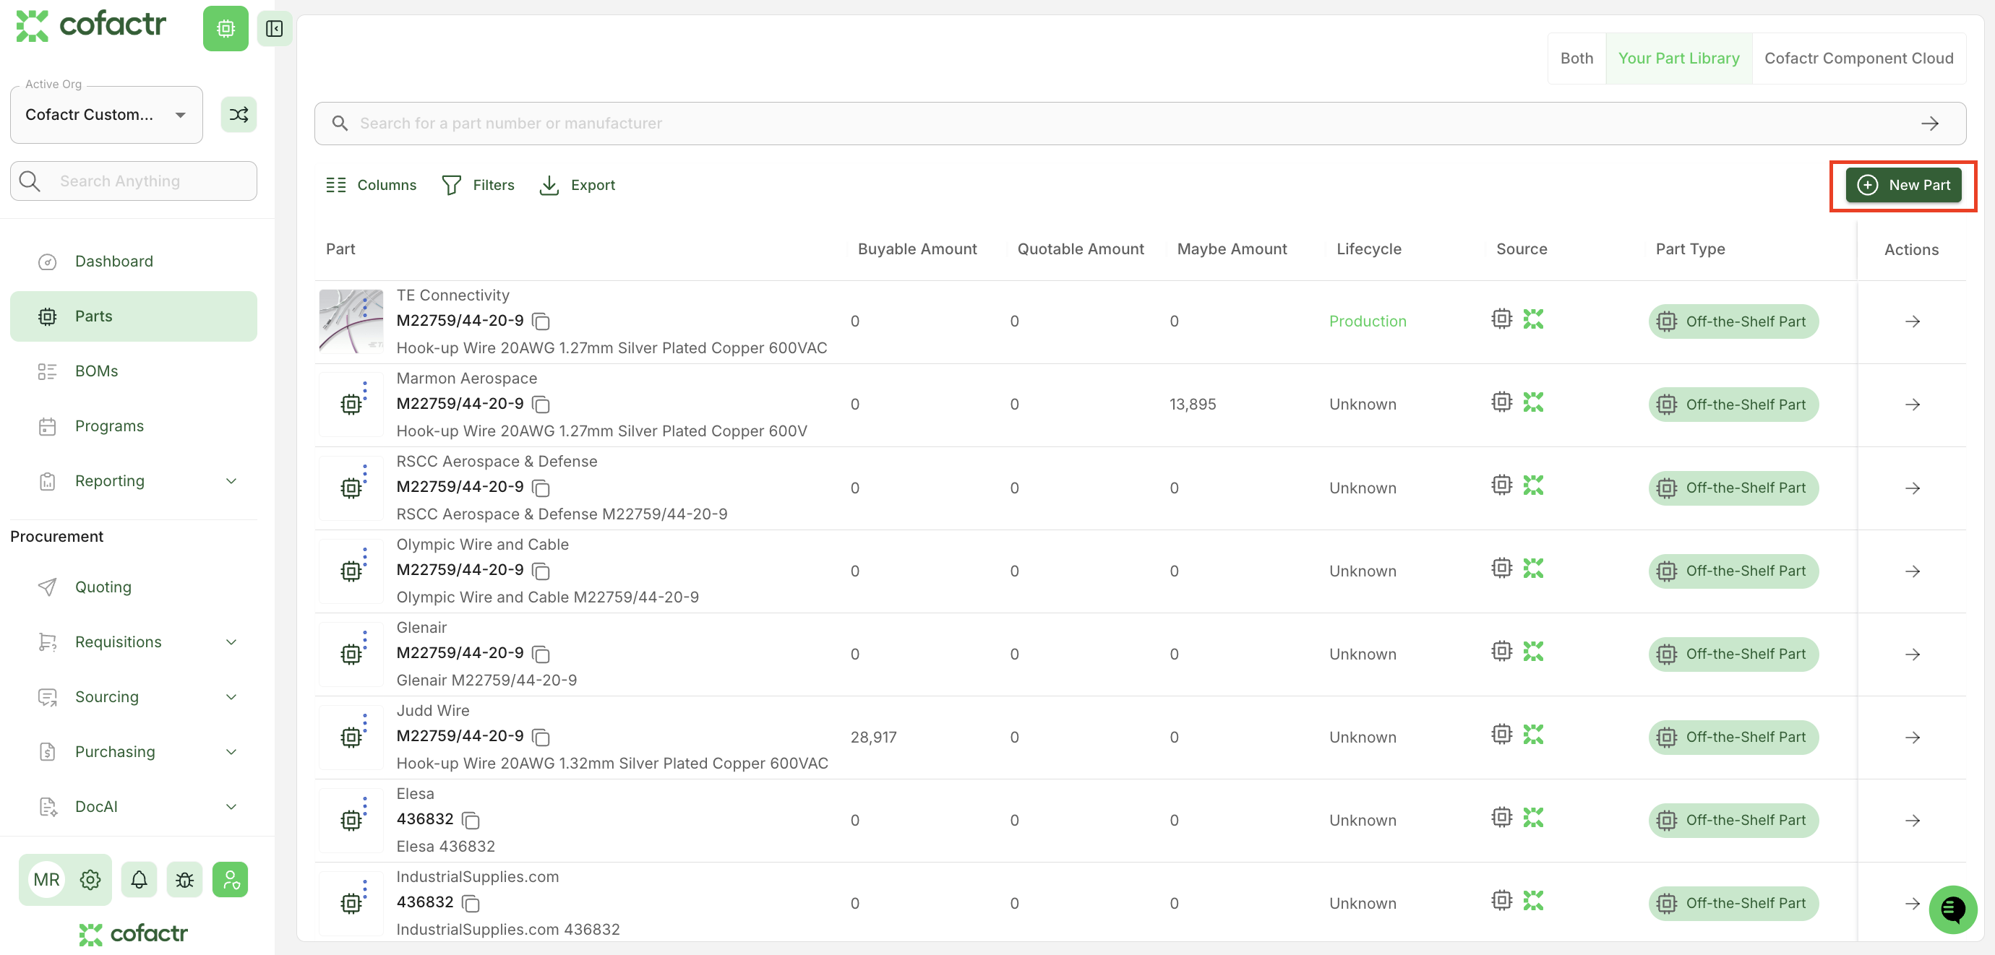Click Olympic Wire and Cable manufacturer name
This screenshot has width=1995, height=955.
click(481, 544)
